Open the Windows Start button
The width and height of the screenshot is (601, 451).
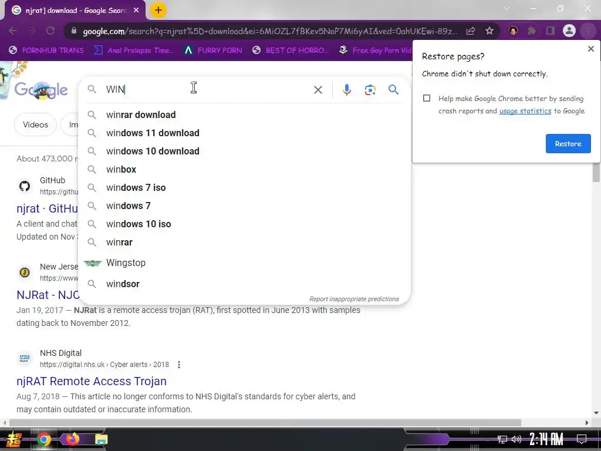pos(13,439)
